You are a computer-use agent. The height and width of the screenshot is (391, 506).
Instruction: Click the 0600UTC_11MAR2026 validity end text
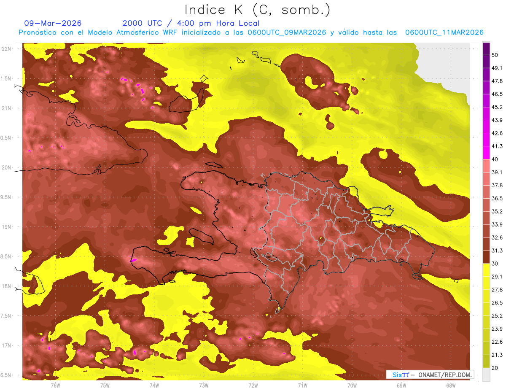click(444, 32)
